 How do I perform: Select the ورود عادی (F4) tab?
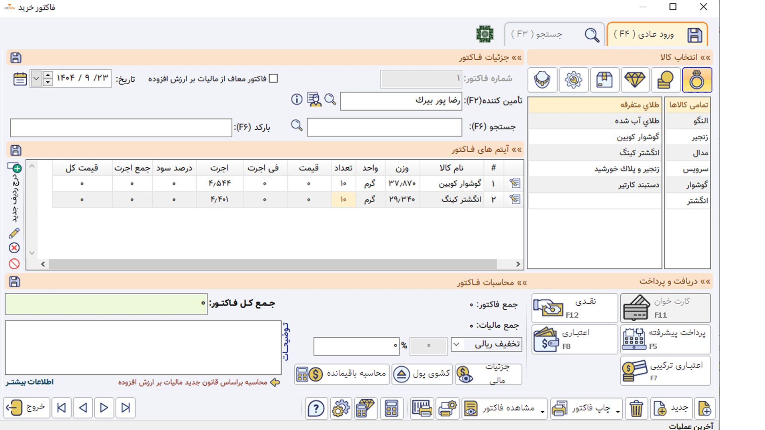click(657, 34)
